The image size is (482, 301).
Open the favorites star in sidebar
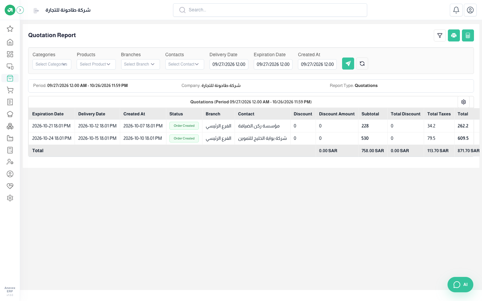pyautogui.click(x=10, y=29)
